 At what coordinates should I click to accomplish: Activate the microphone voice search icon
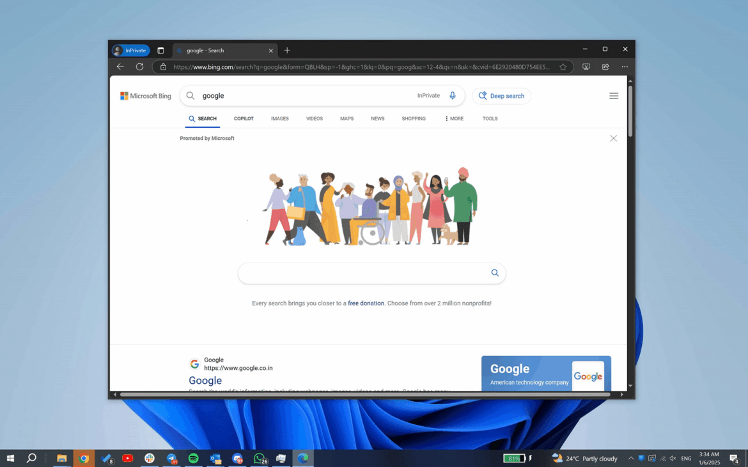point(453,95)
